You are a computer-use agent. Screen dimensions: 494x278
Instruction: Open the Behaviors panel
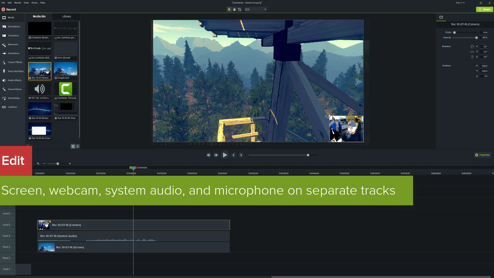click(x=12, y=44)
